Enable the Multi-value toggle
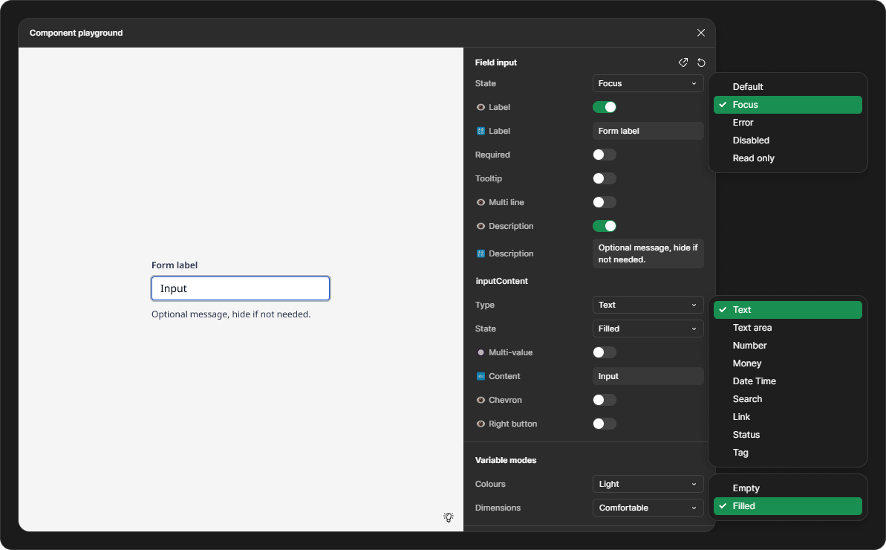 604,353
